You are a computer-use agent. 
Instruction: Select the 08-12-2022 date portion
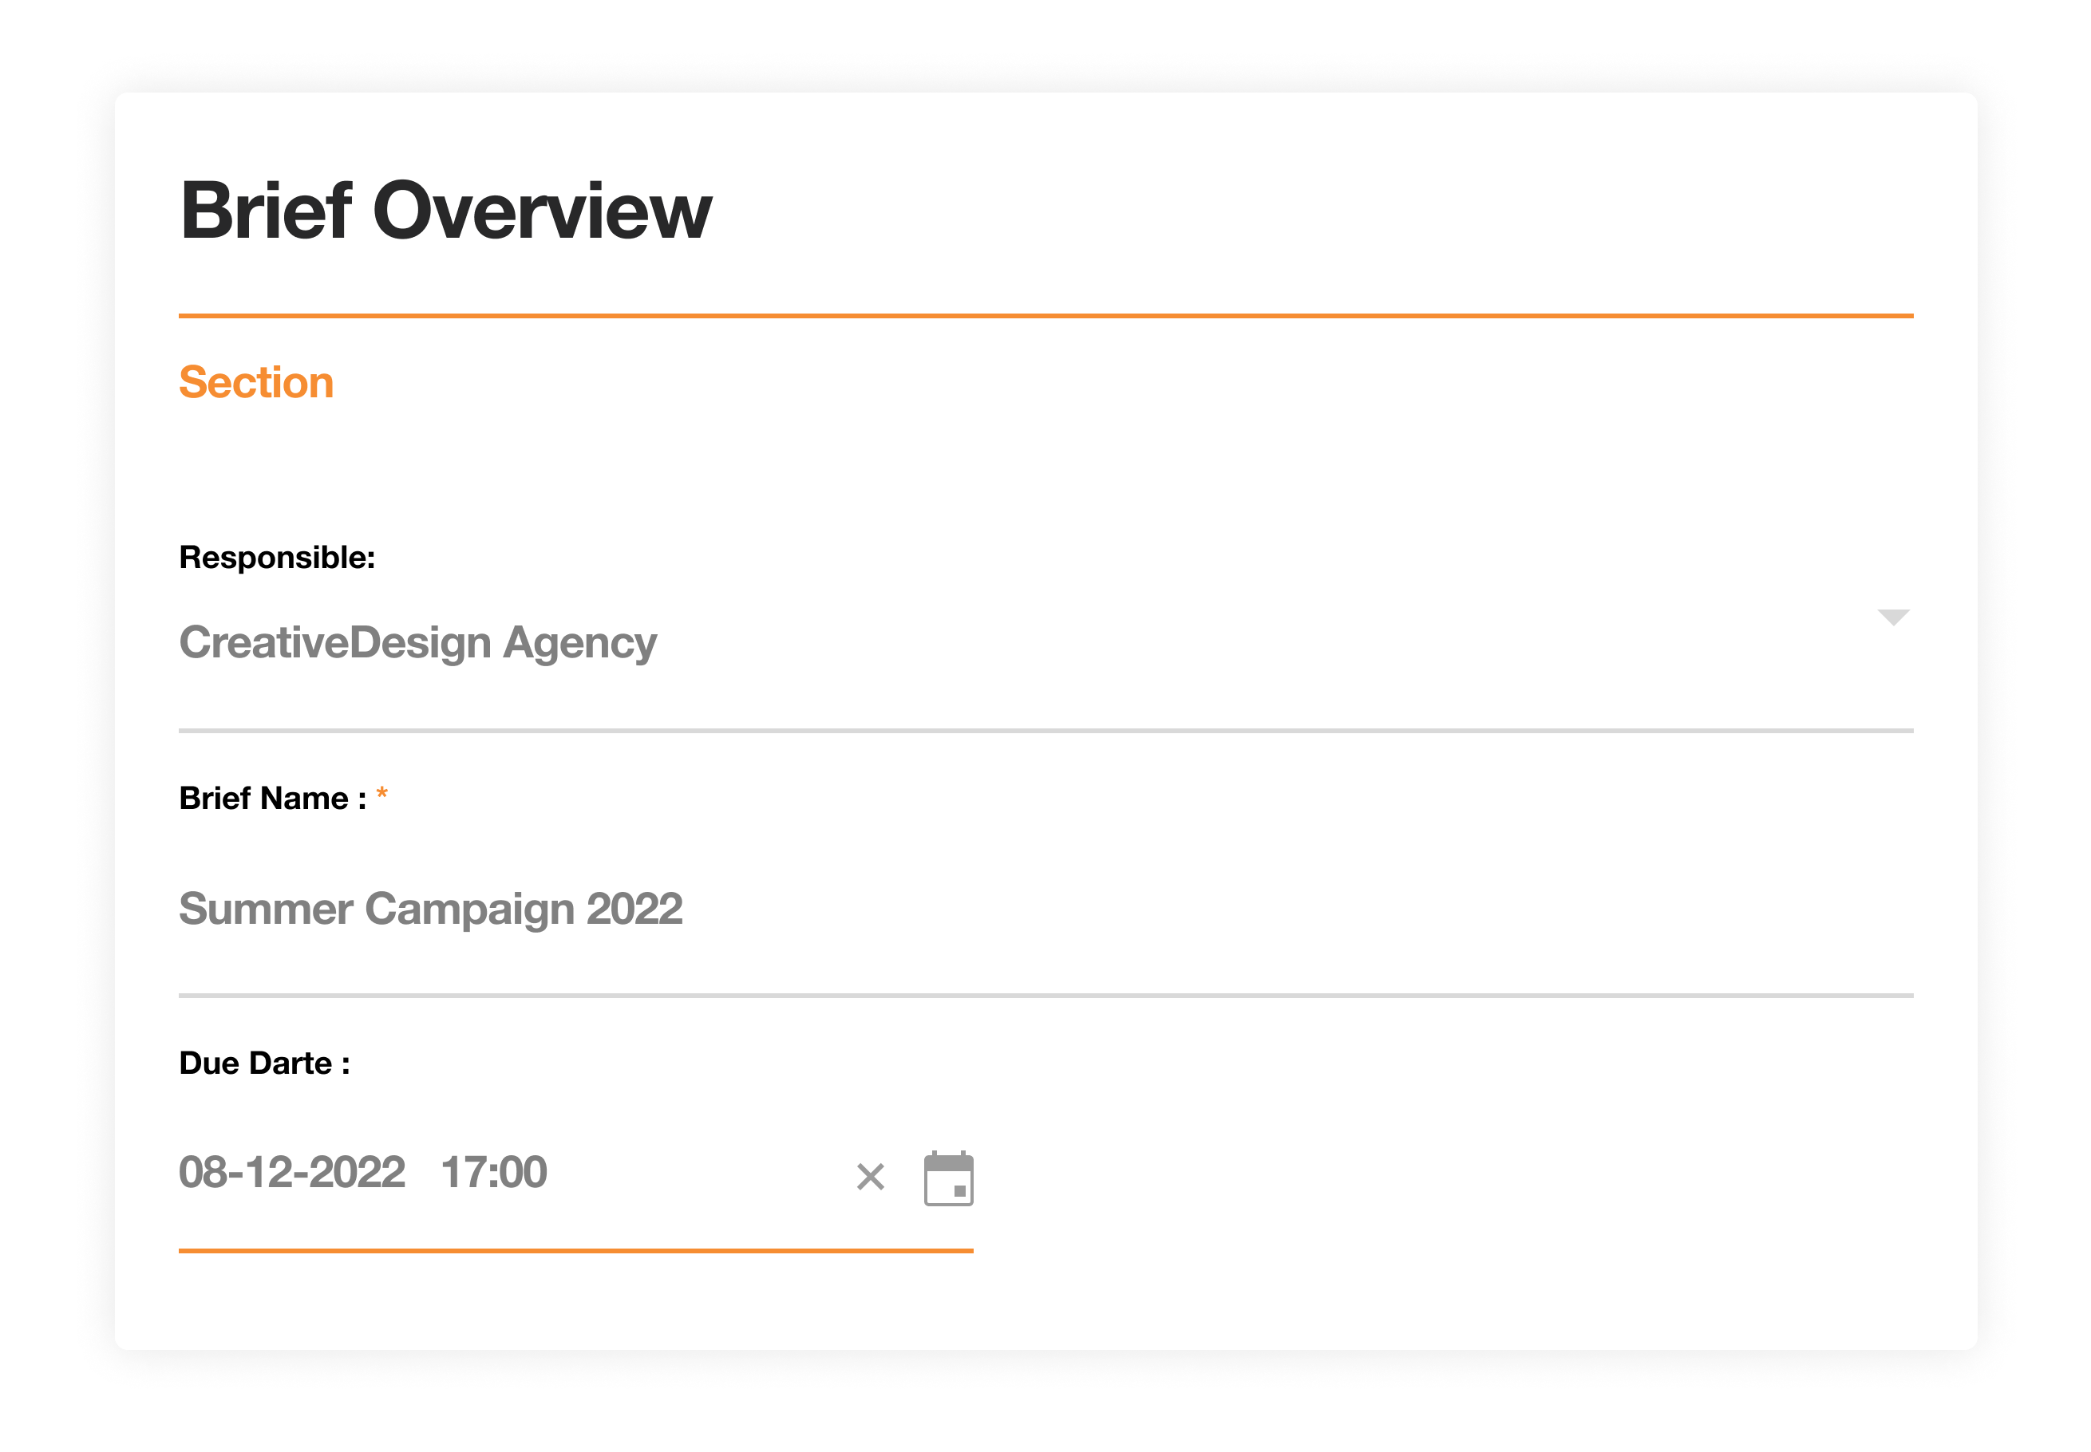(291, 1171)
